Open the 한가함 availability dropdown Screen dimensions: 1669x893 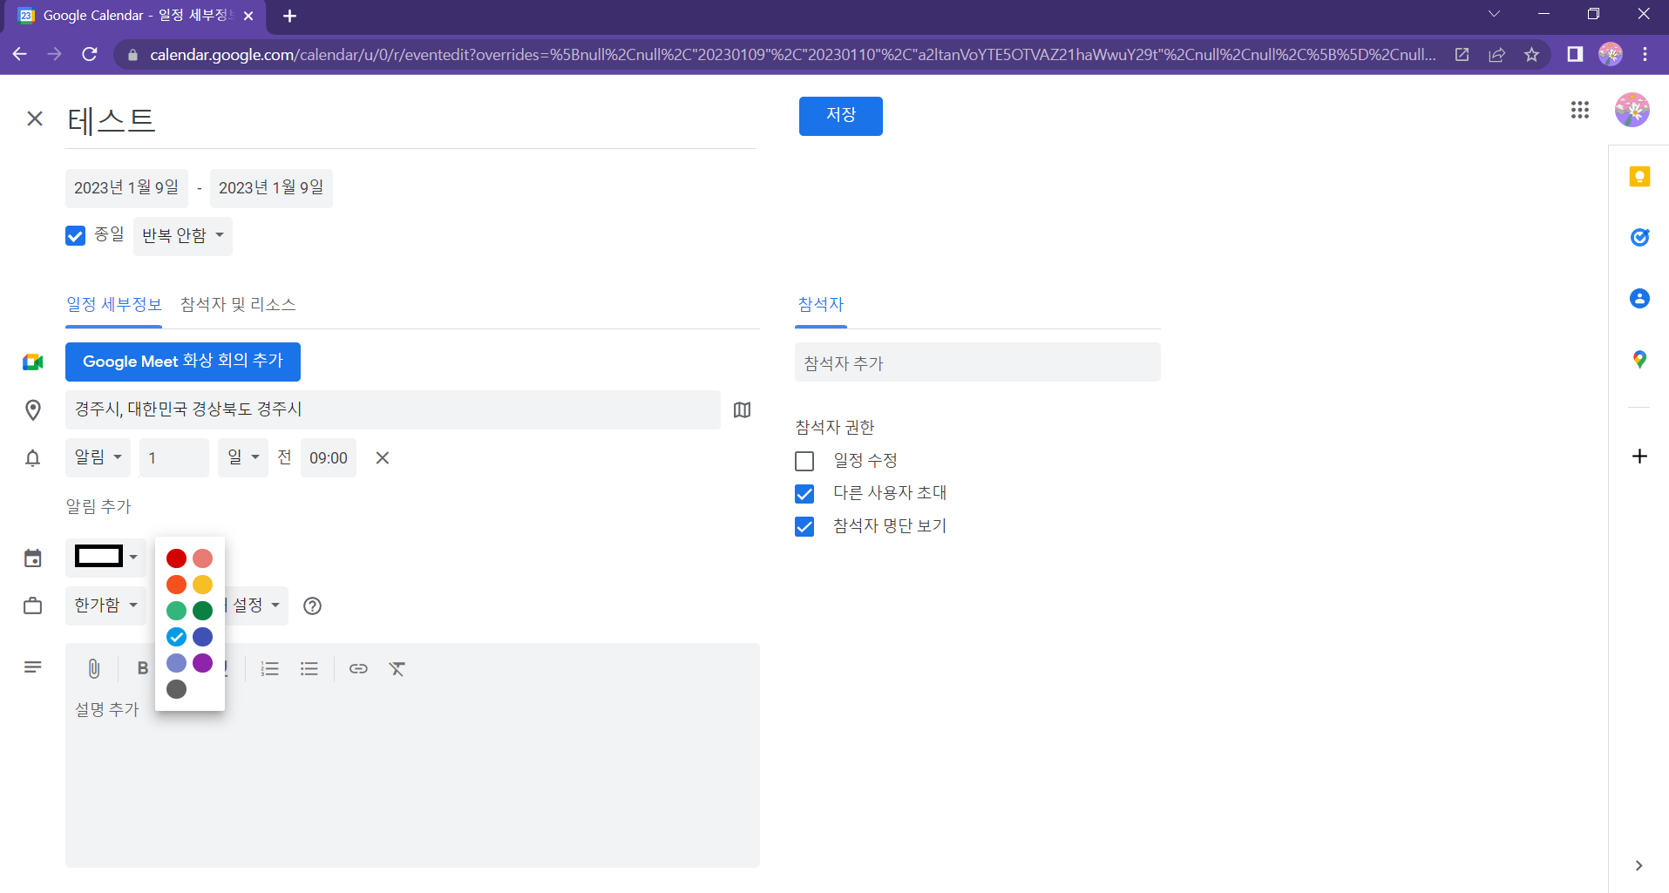tap(105, 605)
